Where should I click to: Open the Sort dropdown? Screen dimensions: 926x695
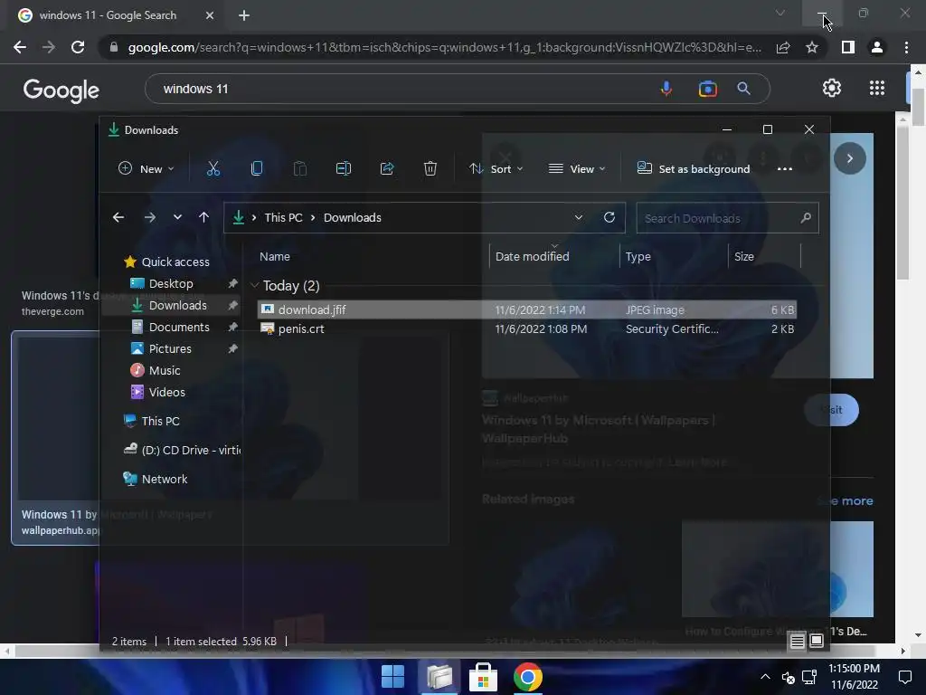pyautogui.click(x=496, y=169)
